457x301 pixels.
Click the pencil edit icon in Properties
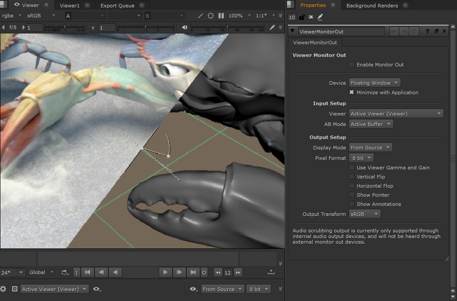320,17
